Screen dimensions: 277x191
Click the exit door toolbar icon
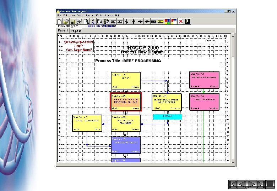188,22
